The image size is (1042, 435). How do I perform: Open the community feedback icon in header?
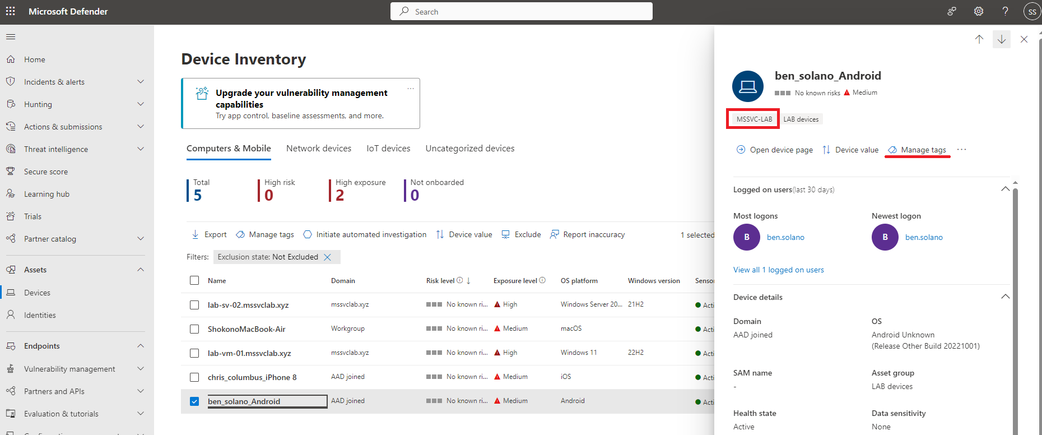point(952,11)
